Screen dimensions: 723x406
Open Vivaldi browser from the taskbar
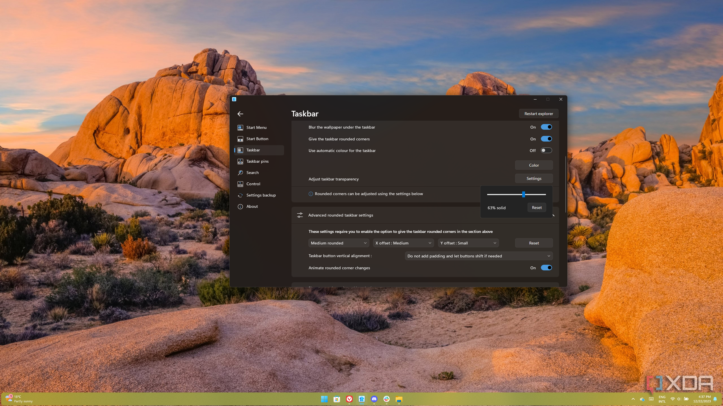click(x=349, y=399)
